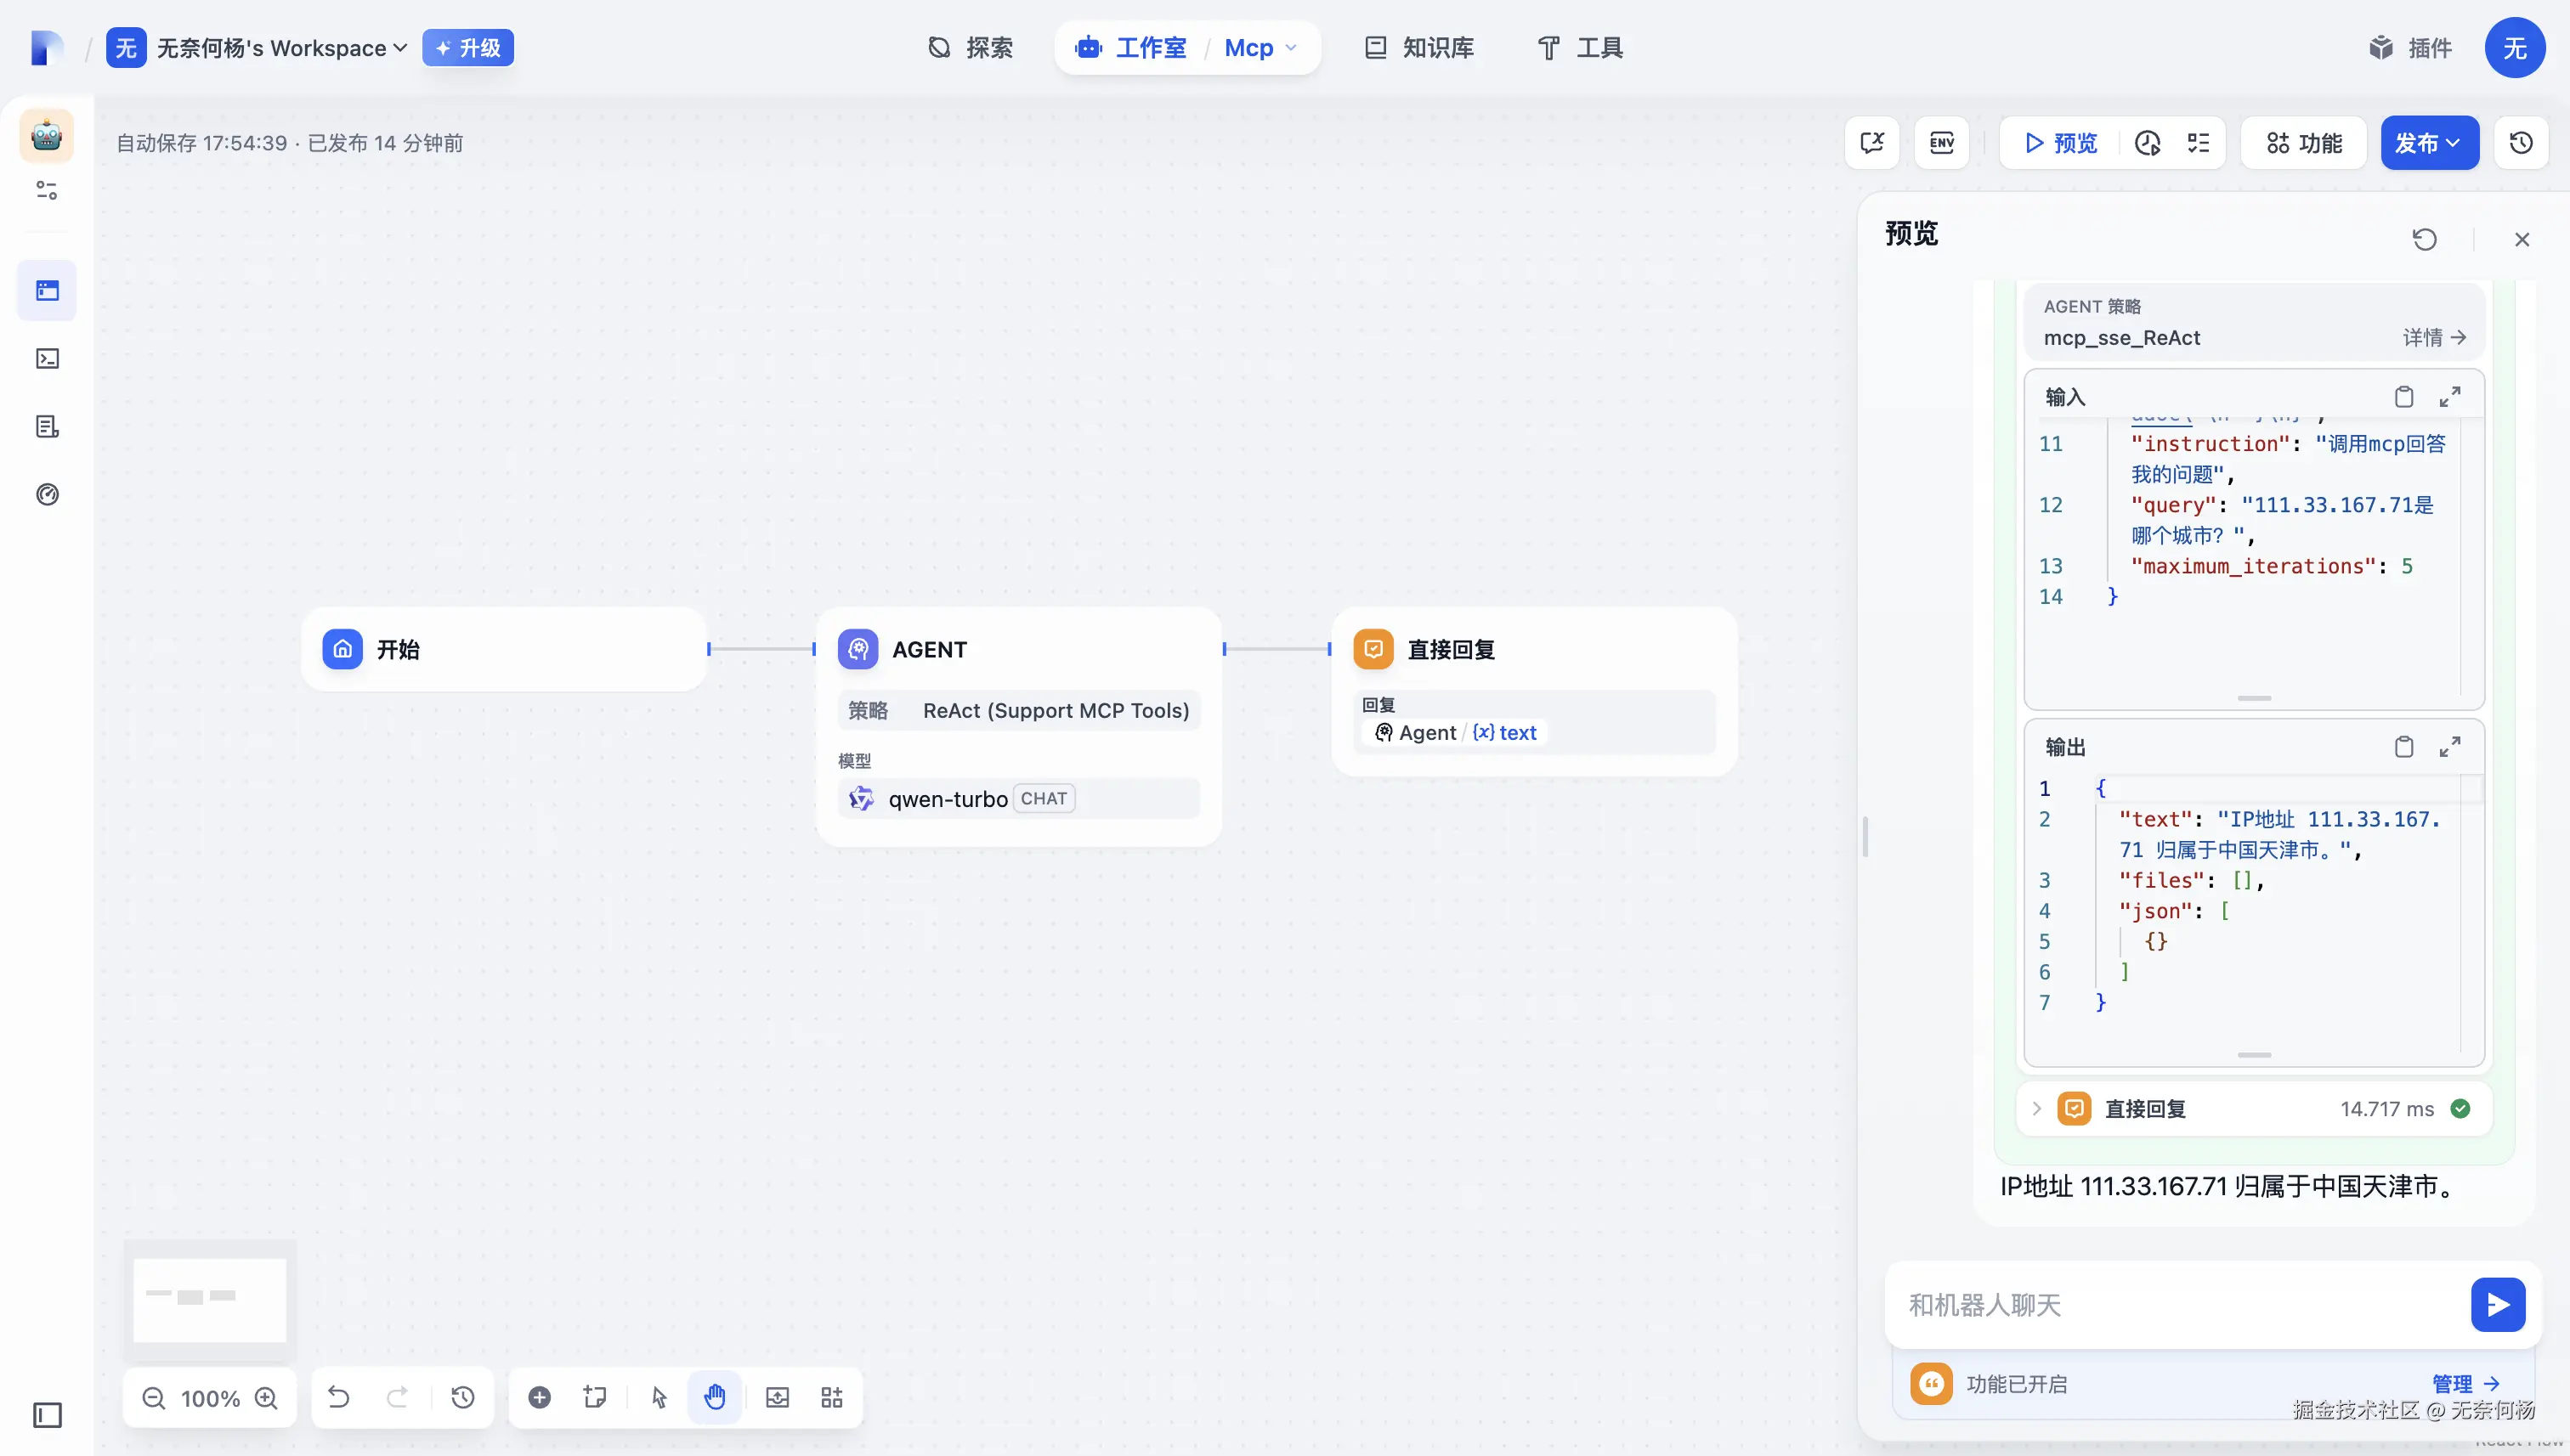Click the ENV environment variables icon
Screen dimensions: 2570x1456
click(x=1941, y=143)
